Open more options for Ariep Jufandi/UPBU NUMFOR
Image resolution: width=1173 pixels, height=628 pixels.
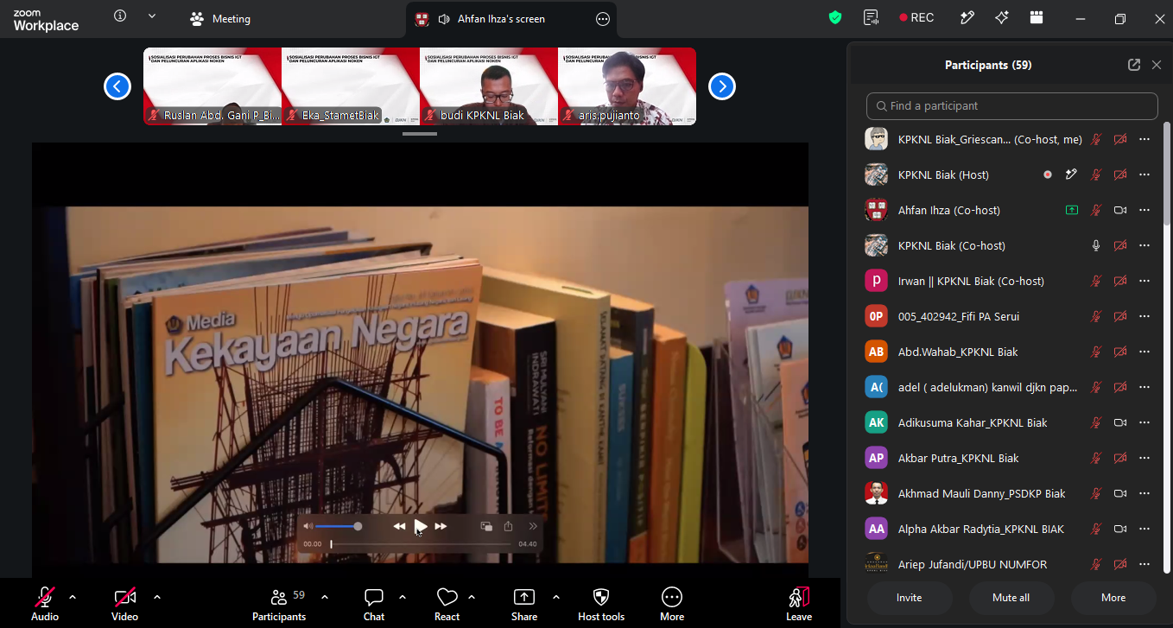[x=1144, y=564]
